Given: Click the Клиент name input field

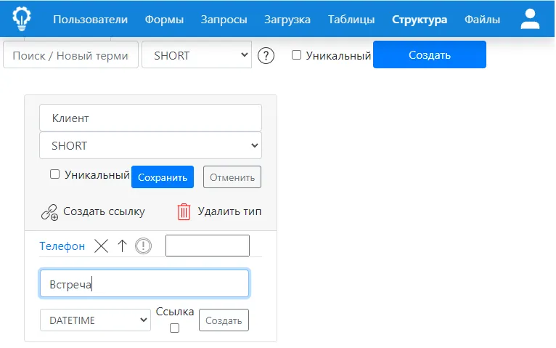Looking at the screenshot, I should point(151,118).
